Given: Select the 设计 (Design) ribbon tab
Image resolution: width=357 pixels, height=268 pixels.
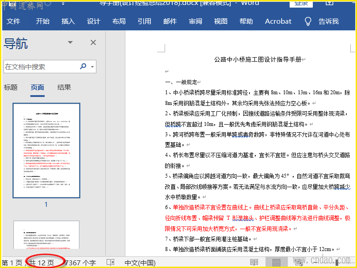Looking at the screenshot, I should (x=94, y=21).
